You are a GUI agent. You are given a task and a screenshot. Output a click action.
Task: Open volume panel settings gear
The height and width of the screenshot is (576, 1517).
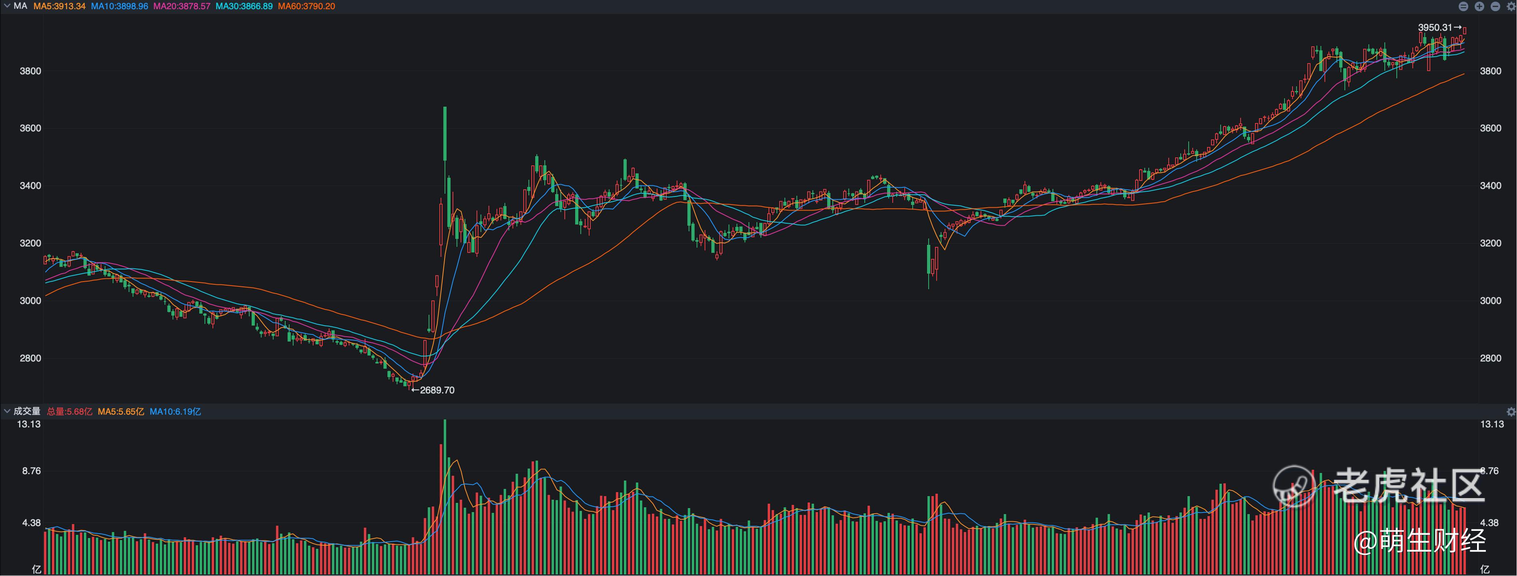pos(1511,412)
